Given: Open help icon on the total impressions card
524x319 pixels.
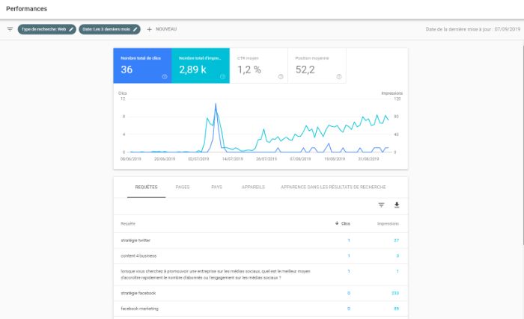Looking at the screenshot, I should tap(222, 77).
